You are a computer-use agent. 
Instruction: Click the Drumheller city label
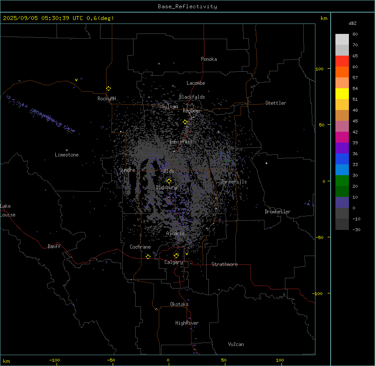(x=278, y=212)
